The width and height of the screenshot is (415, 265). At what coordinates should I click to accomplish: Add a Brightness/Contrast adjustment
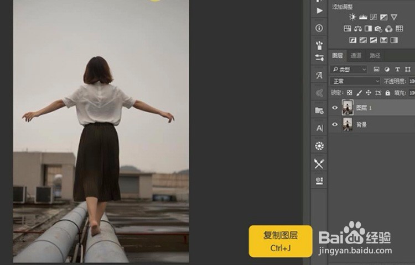[352, 17]
